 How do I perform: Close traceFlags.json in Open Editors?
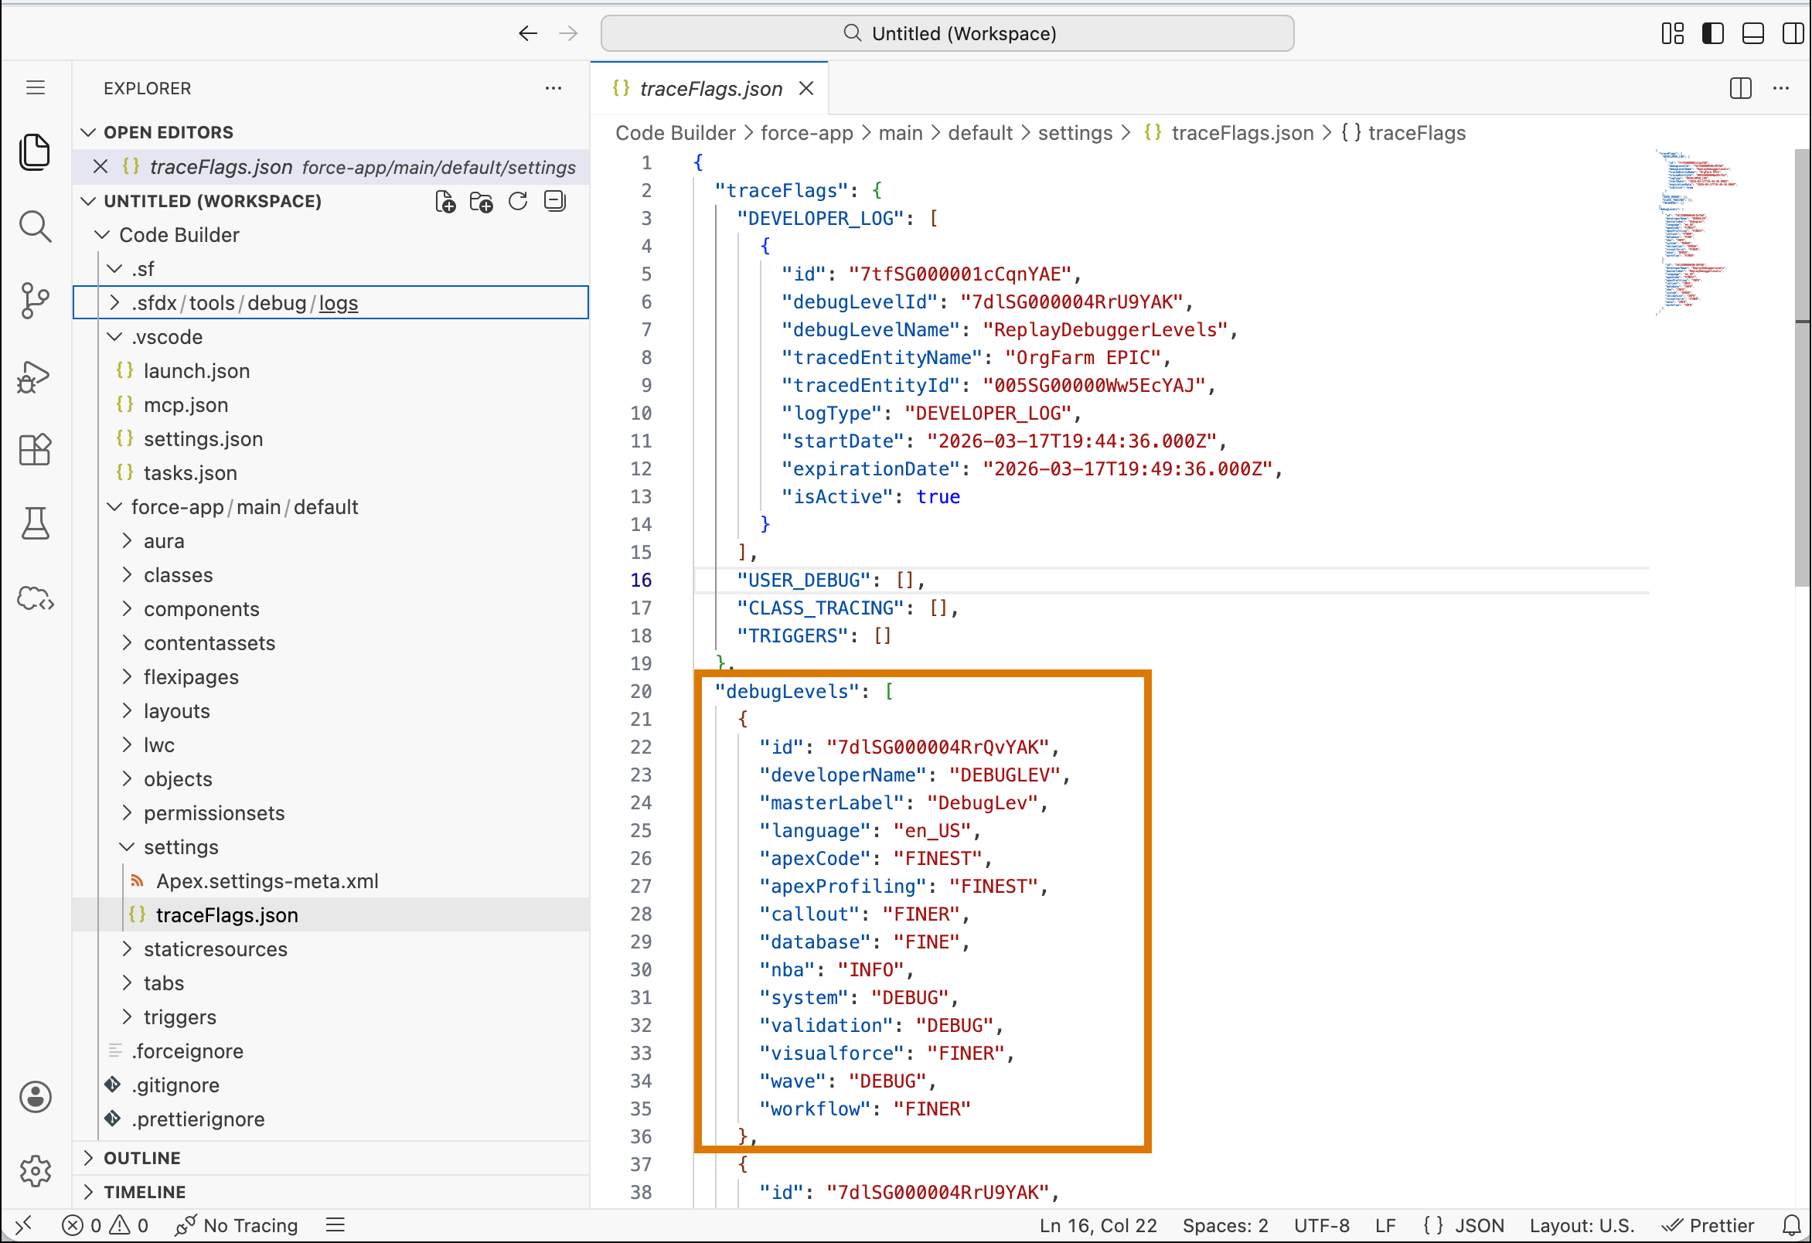click(x=100, y=167)
